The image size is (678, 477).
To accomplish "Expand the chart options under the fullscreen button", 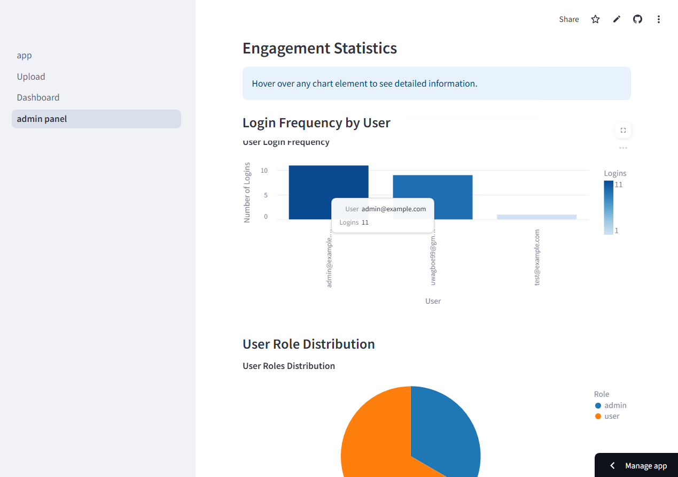I will [623, 148].
